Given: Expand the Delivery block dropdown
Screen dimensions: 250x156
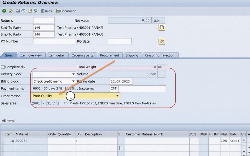Looking at the screenshot, I should pyautogui.click(x=73, y=74).
